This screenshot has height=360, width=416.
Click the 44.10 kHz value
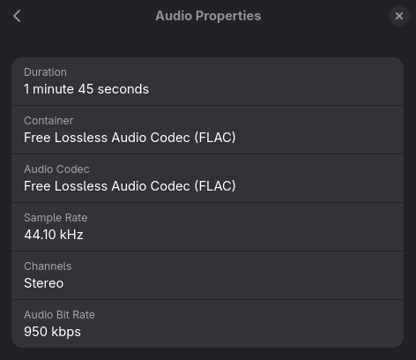click(x=54, y=235)
